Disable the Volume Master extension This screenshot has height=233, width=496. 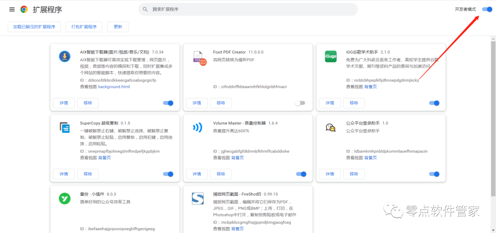coord(301,174)
